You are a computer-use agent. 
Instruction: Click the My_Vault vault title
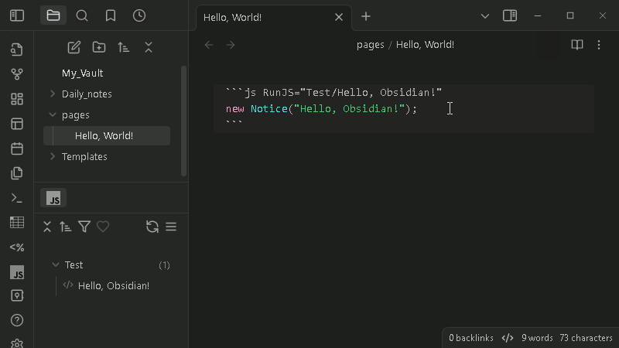tap(82, 73)
